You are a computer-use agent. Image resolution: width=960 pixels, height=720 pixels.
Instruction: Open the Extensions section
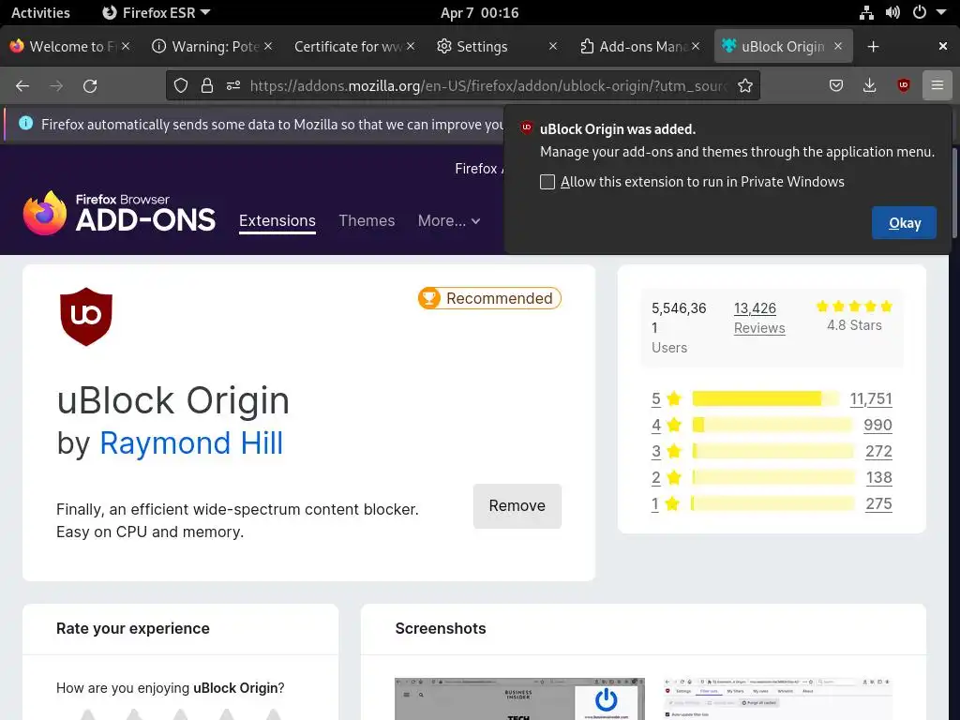point(277,221)
